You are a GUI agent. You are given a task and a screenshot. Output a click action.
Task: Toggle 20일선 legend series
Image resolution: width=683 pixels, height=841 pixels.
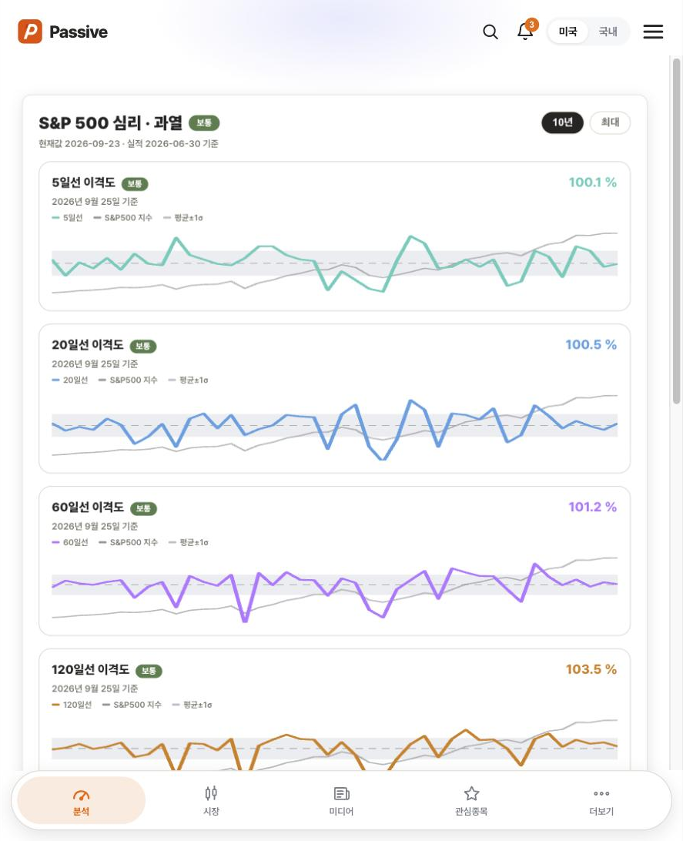tap(70, 380)
